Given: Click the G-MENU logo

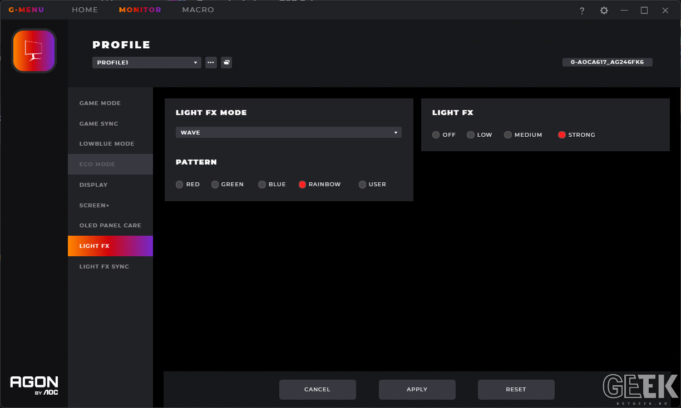Looking at the screenshot, I should click(x=26, y=10).
